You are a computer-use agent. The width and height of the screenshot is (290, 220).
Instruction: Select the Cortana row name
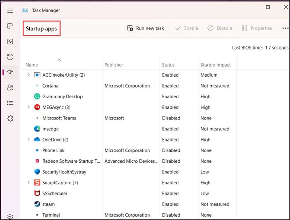tap(50, 86)
